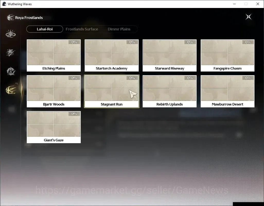Select the third crest region emblem in the sidebar
The height and width of the screenshot is (206, 264).
pos(11,71)
